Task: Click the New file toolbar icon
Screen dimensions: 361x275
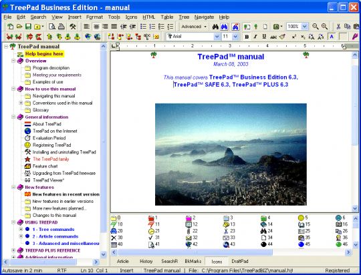Action: tap(10, 27)
